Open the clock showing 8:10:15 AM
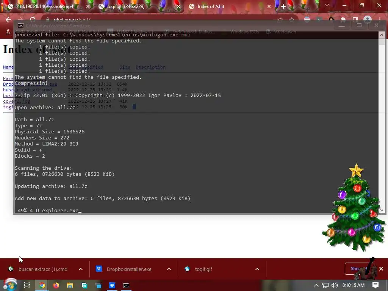This screenshot has width=388, height=291. 354,285
